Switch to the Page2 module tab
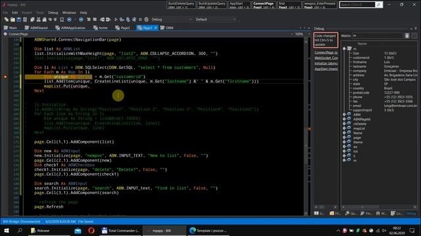This screenshot has width=421, height=236. (x=123, y=28)
